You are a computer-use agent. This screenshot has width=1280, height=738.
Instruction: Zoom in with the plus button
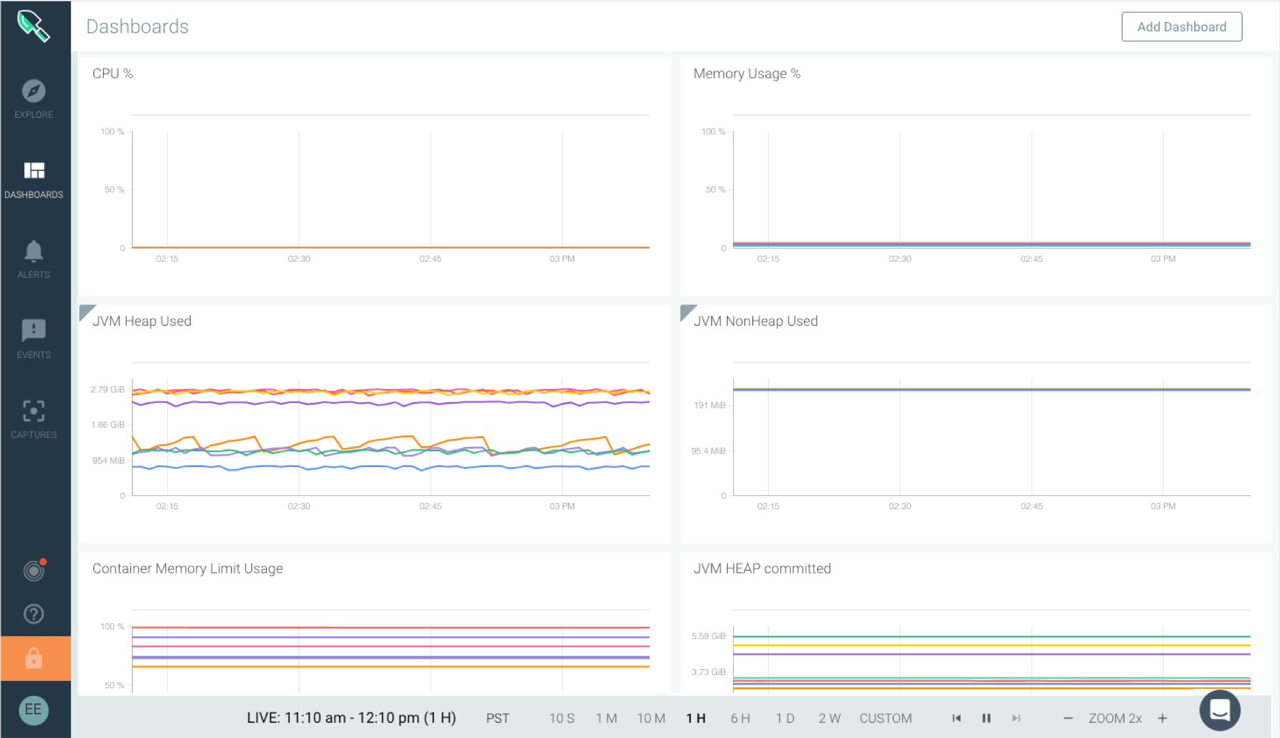(1163, 718)
